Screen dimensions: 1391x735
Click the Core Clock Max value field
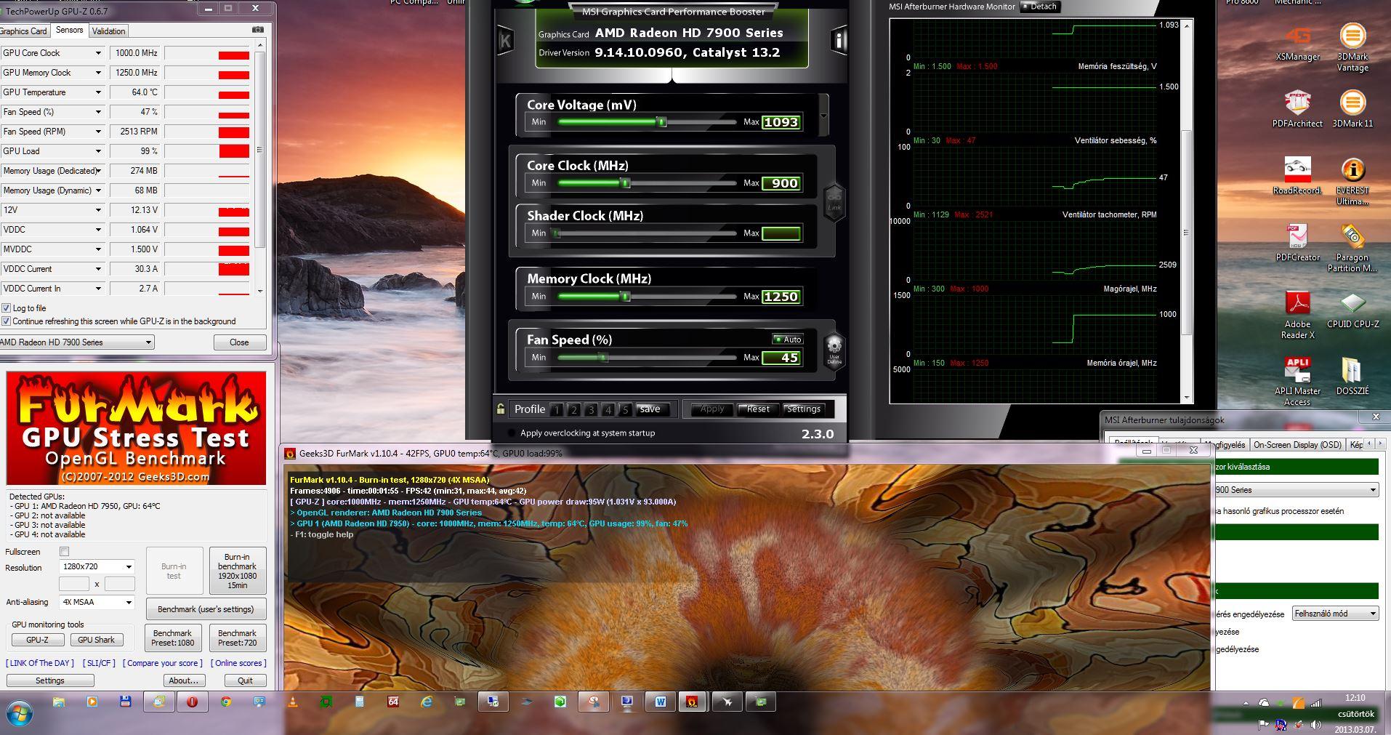click(x=781, y=183)
